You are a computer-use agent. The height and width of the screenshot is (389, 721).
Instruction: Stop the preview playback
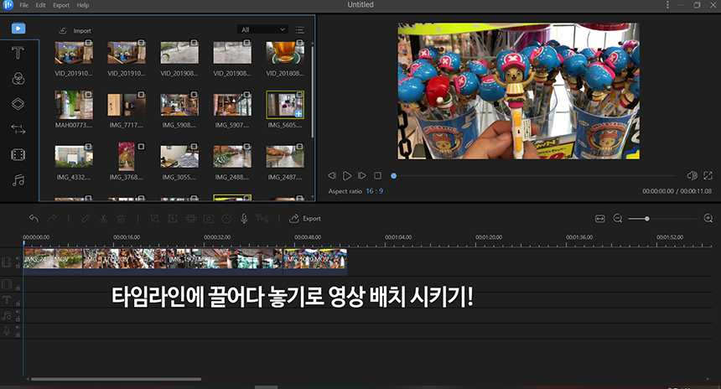click(377, 176)
